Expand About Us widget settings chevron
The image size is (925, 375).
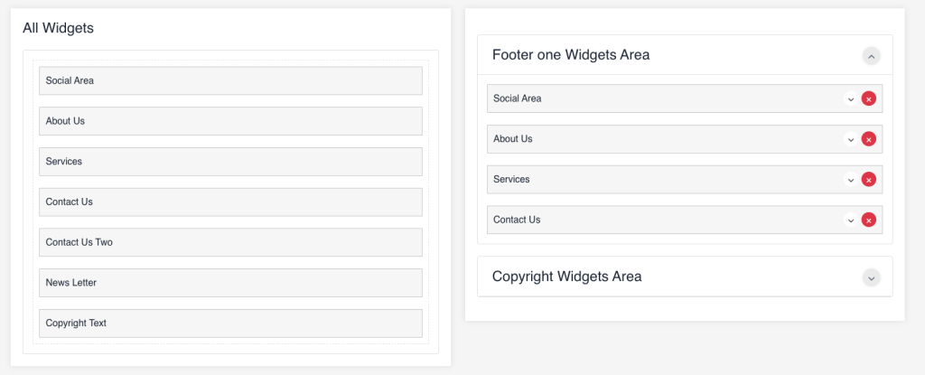tap(851, 139)
